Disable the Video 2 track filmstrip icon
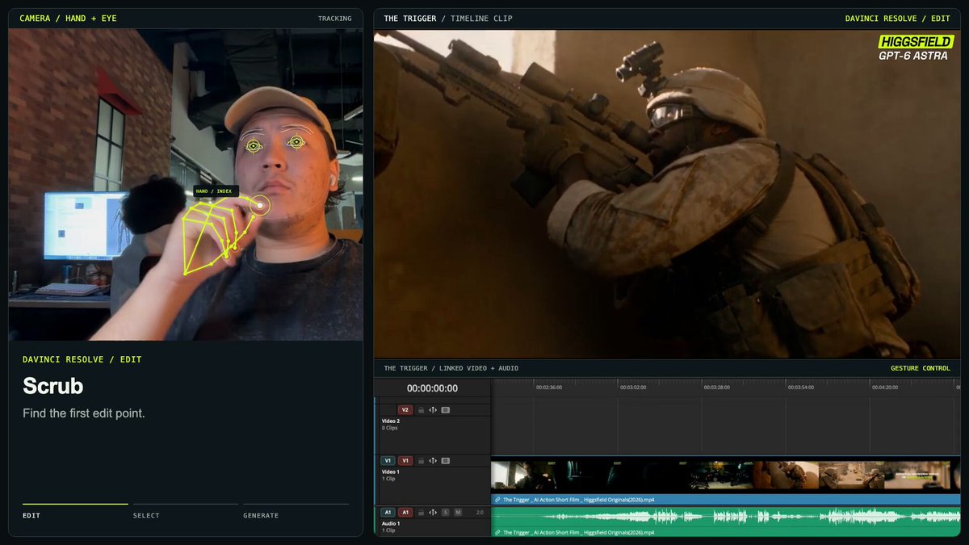This screenshot has height=545, width=969. click(x=446, y=410)
